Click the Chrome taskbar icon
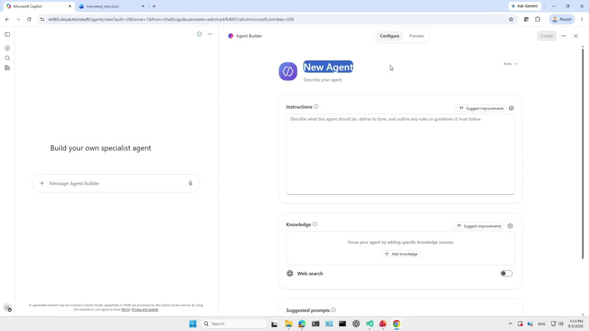 pos(397,324)
